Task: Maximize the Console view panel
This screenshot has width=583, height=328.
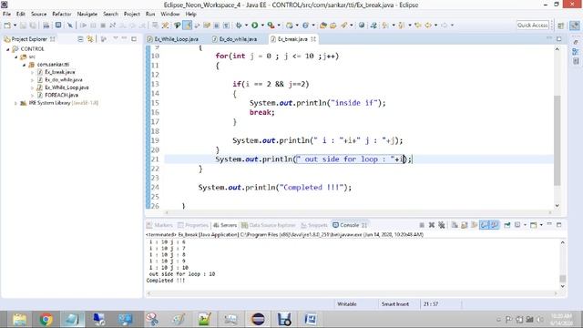Action: [x=558, y=225]
